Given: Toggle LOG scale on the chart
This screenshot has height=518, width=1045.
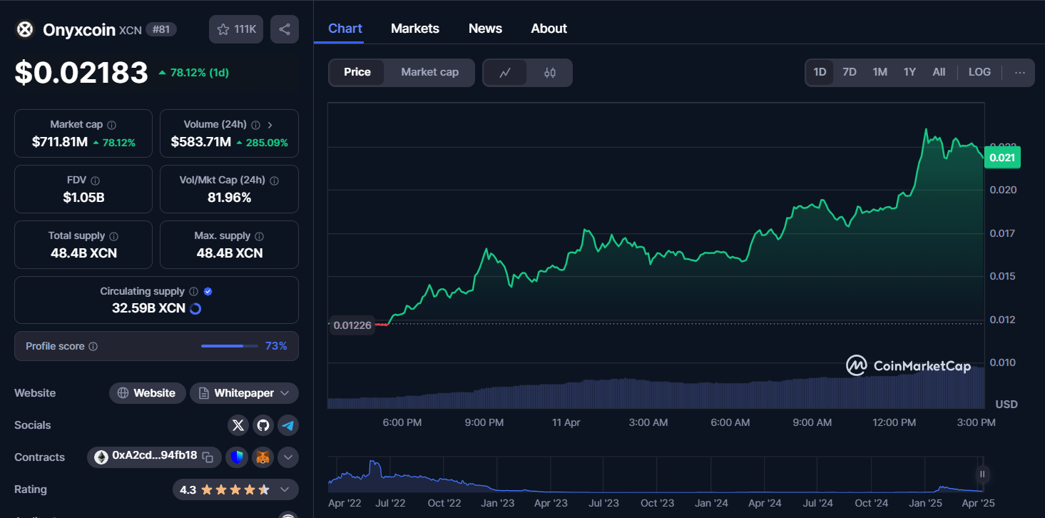Looking at the screenshot, I should coord(979,72).
